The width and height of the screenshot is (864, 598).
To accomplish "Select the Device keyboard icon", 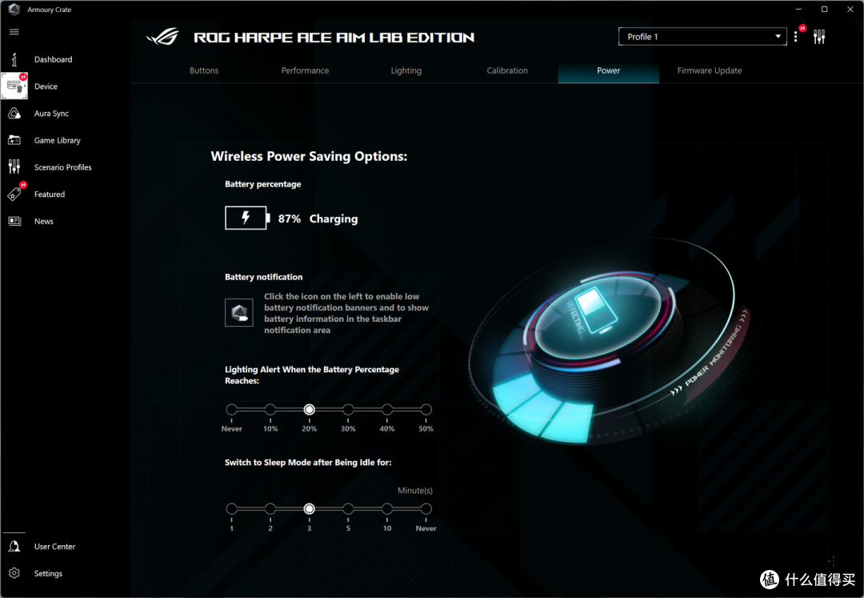I will pos(14,86).
